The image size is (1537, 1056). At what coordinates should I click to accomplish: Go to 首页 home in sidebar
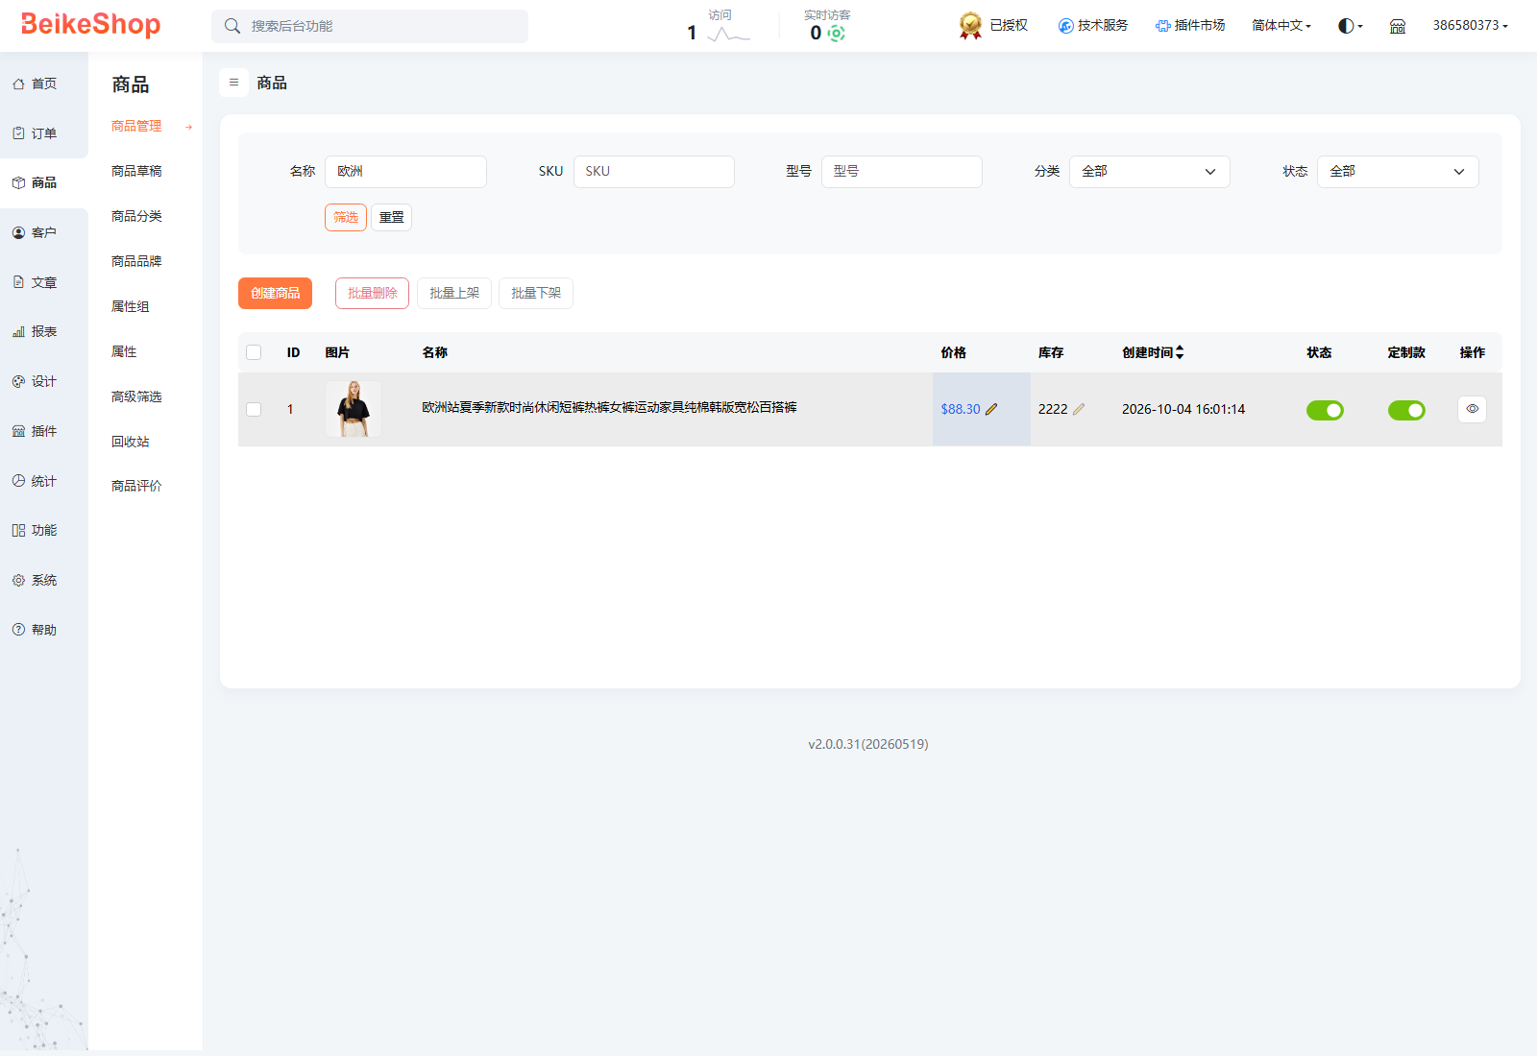tap(36, 84)
